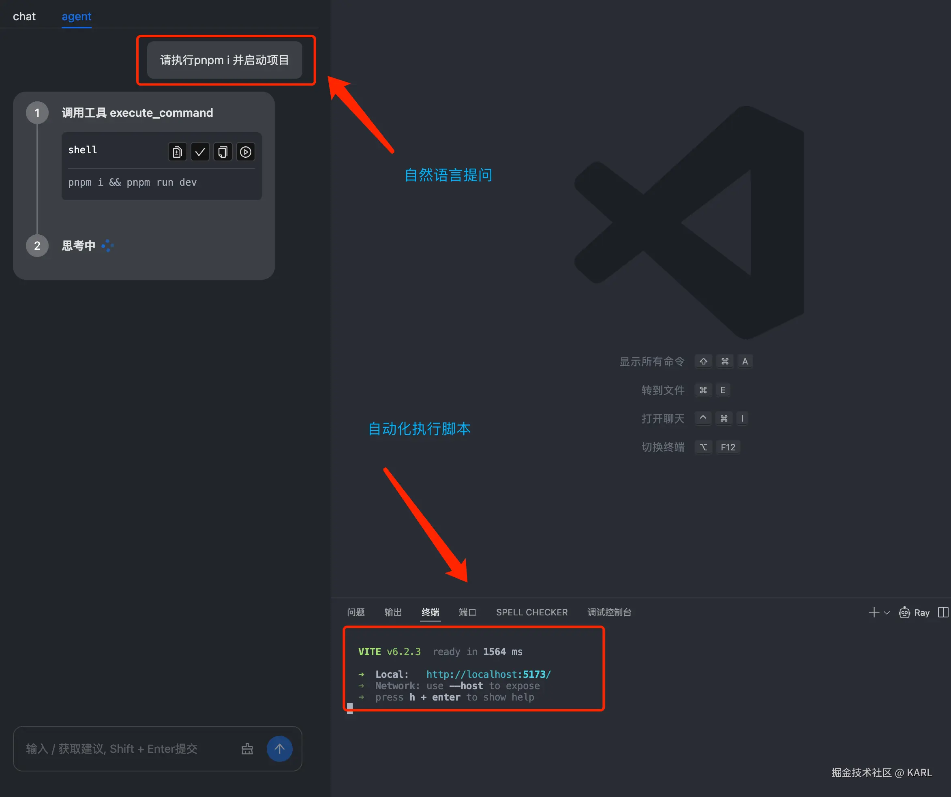Click the blue send arrow button
The width and height of the screenshot is (951, 797).
[x=279, y=748]
